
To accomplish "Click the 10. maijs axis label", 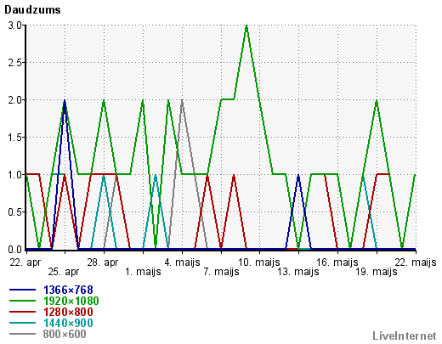I will (x=259, y=262).
